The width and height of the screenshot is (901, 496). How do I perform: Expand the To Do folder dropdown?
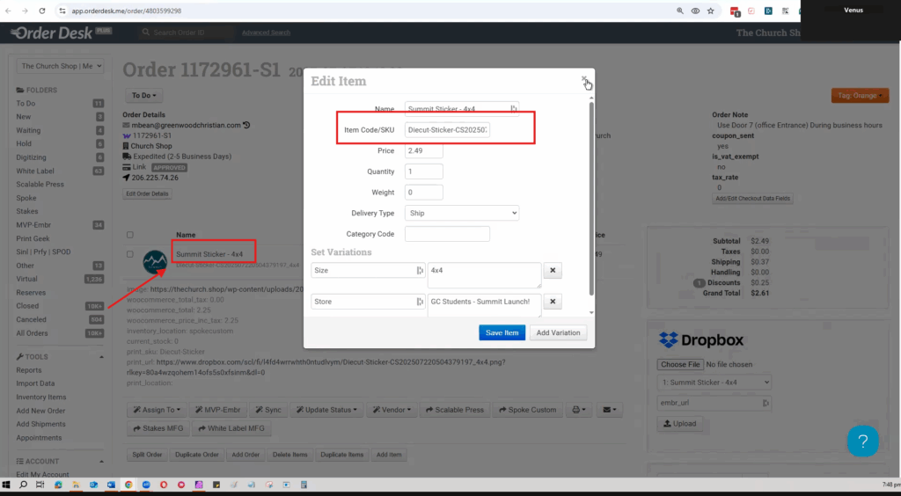(145, 95)
